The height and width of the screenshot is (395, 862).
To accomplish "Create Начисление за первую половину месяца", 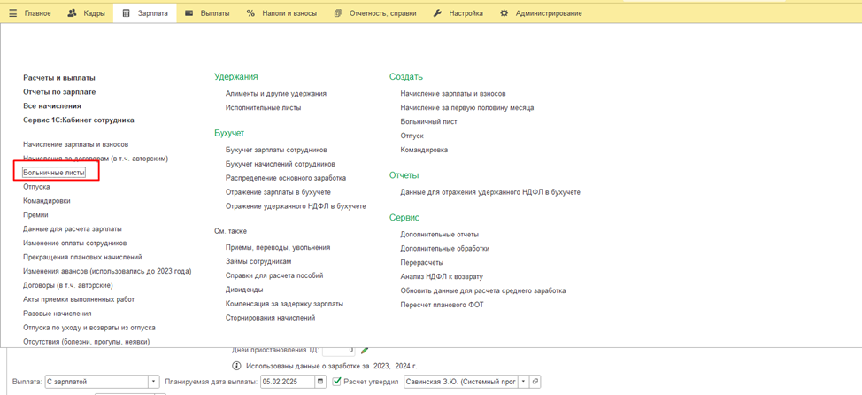I will click(467, 108).
